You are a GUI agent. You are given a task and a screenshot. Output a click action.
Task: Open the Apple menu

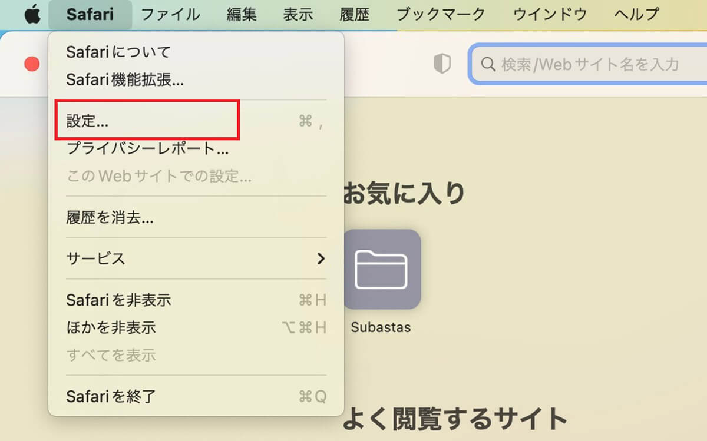[32, 15]
